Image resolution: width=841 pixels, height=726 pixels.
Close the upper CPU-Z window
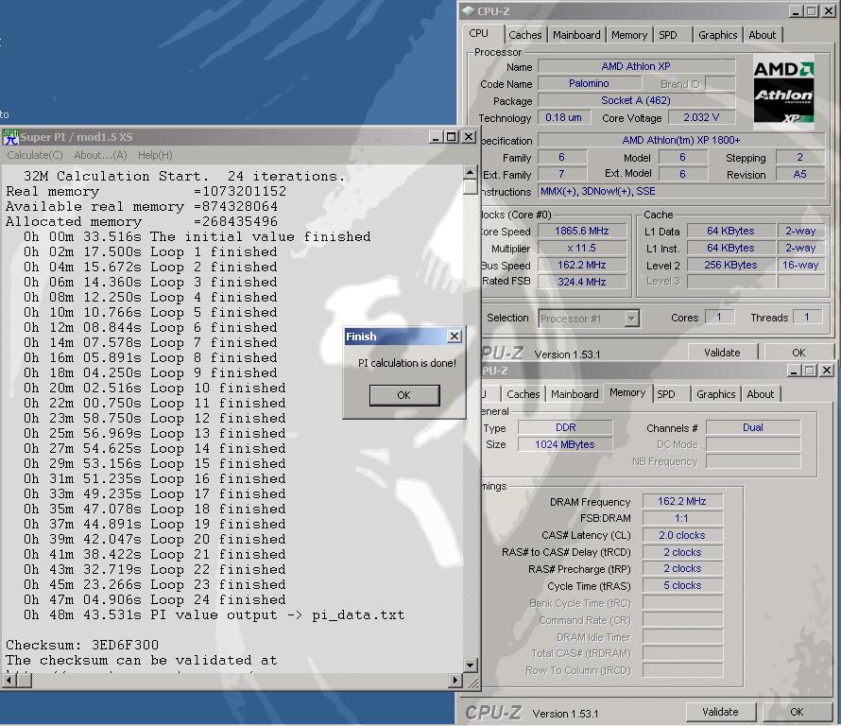pyautogui.click(x=828, y=10)
